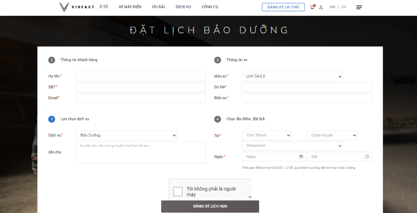Focus the Số KM input field
This screenshot has width=417, height=213.
coord(307,87)
